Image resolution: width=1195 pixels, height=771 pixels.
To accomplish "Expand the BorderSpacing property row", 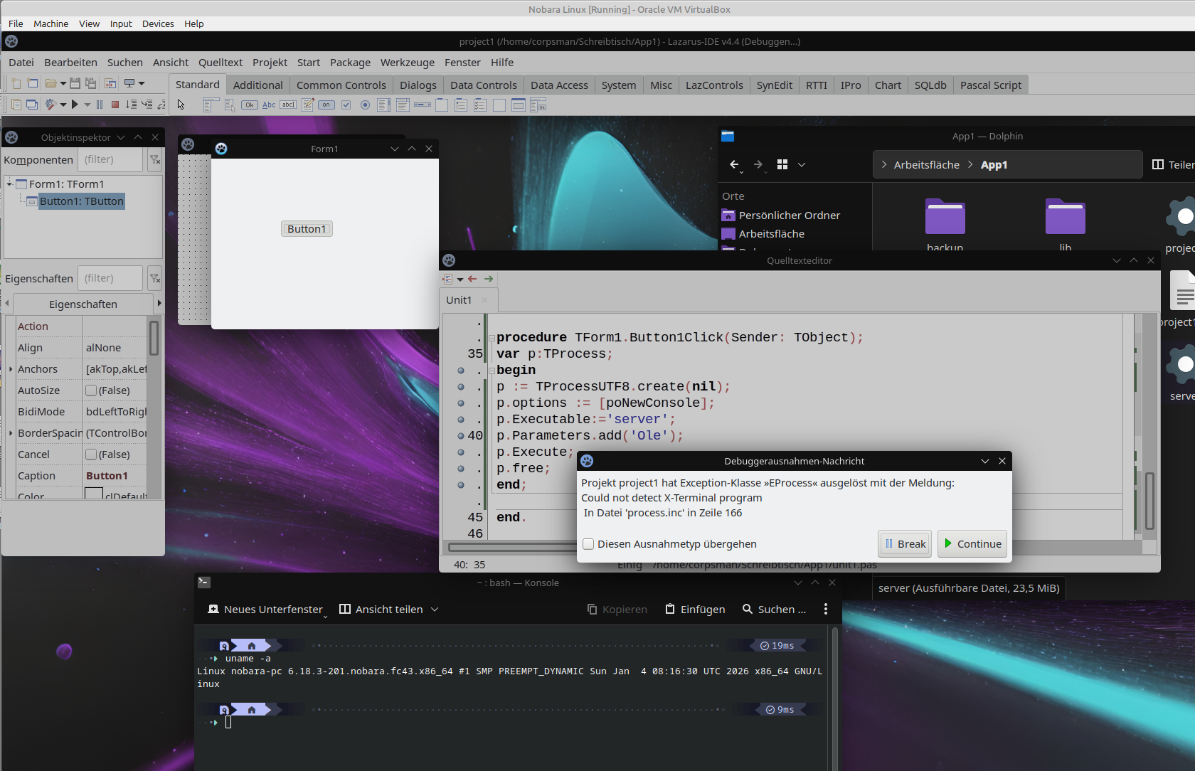I will pos(10,433).
